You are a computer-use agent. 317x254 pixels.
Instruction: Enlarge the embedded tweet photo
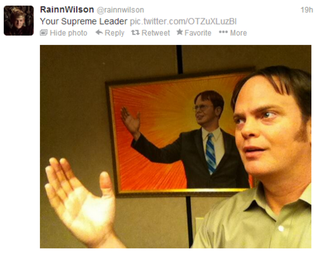176,146
